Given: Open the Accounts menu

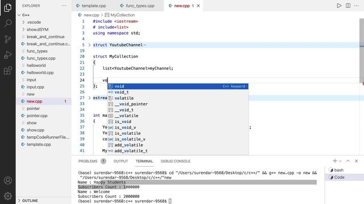Looking at the screenshot, I should tap(7, 180).
